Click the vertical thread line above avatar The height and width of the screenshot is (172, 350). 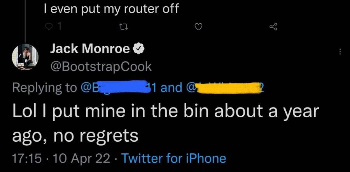coord(25,21)
